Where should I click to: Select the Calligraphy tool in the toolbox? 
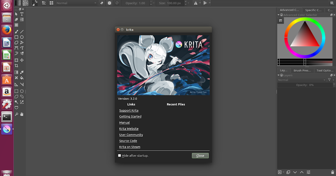17,20
